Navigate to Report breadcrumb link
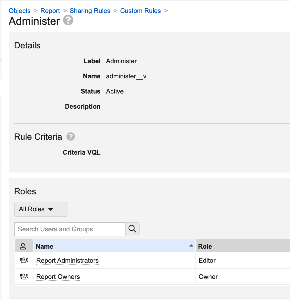 coord(50,11)
